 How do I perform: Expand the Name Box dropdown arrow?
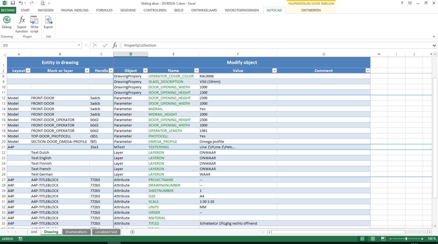click(79, 45)
